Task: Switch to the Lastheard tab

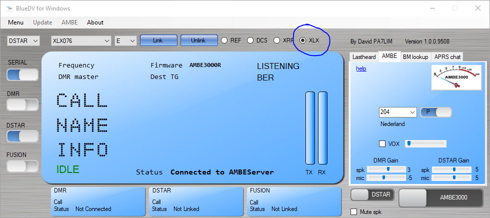Action: click(364, 57)
